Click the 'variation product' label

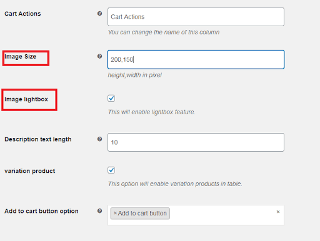[30, 171]
